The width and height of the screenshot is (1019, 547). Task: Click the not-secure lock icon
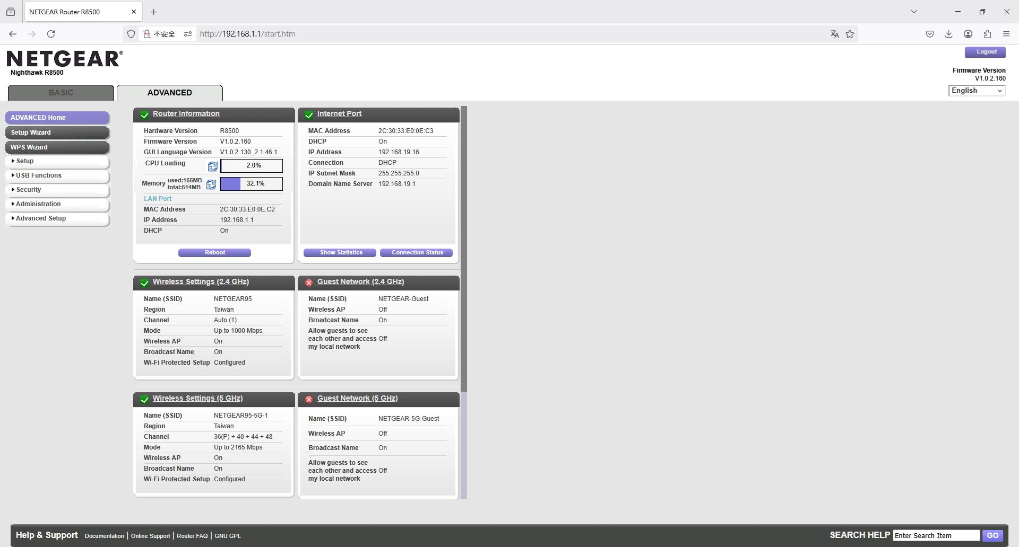[x=147, y=34]
